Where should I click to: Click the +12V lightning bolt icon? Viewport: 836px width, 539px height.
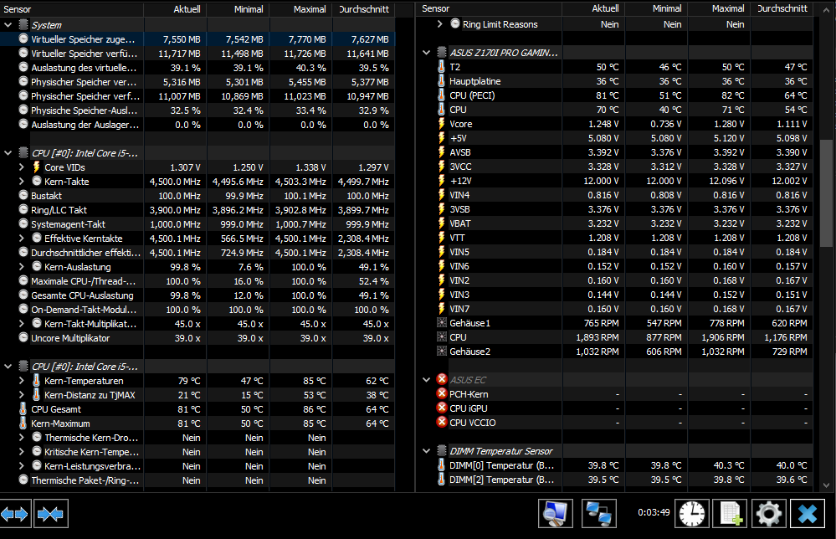[x=442, y=180]
